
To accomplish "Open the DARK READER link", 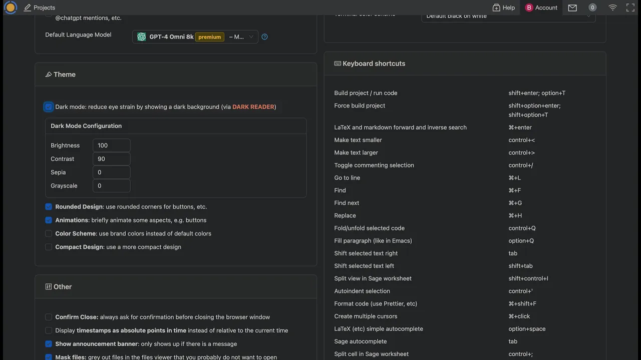I will click(253, 106).
